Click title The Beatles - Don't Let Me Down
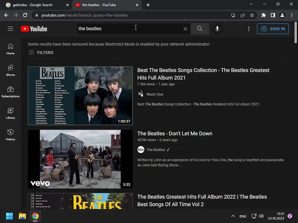The image size is (298, 223). [175, 134]
